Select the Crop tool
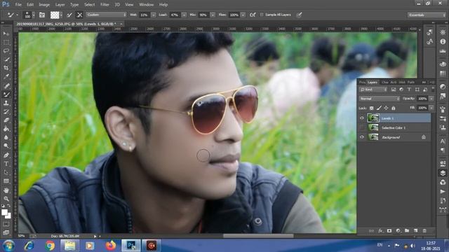 (6, 68)
